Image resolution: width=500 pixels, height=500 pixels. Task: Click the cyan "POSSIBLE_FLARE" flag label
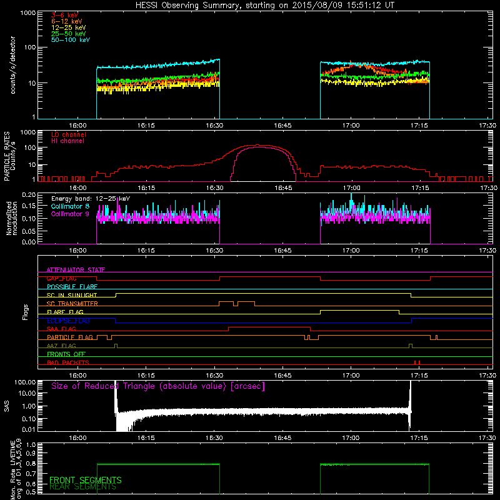[x=72, y=287]
